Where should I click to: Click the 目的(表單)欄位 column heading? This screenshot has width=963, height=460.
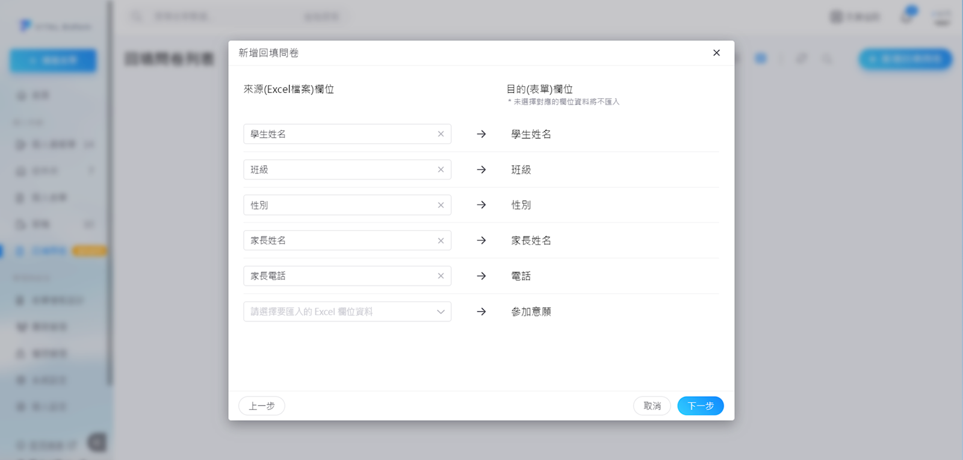point(539,89)
